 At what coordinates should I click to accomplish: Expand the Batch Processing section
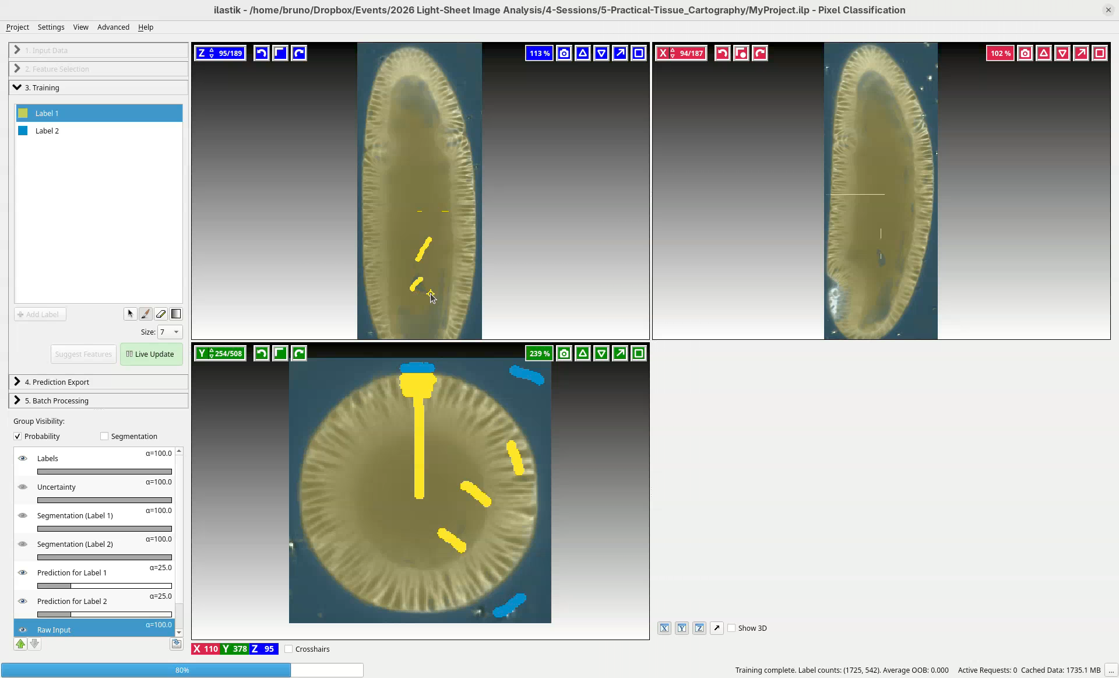pos(57,401)
